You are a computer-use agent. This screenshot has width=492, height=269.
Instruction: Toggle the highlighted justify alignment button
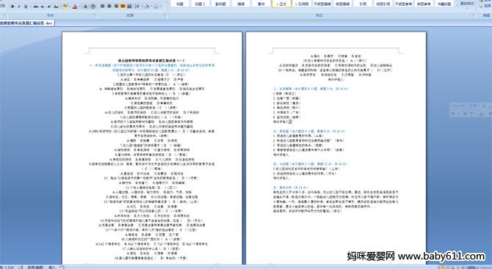(123, 7)
